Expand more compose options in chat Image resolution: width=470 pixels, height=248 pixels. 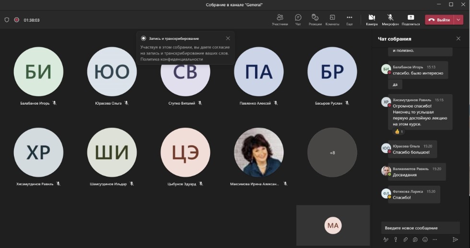435,239
